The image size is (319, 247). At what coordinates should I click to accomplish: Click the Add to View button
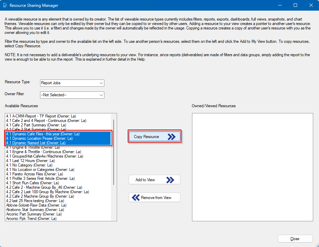pos(154,180)
